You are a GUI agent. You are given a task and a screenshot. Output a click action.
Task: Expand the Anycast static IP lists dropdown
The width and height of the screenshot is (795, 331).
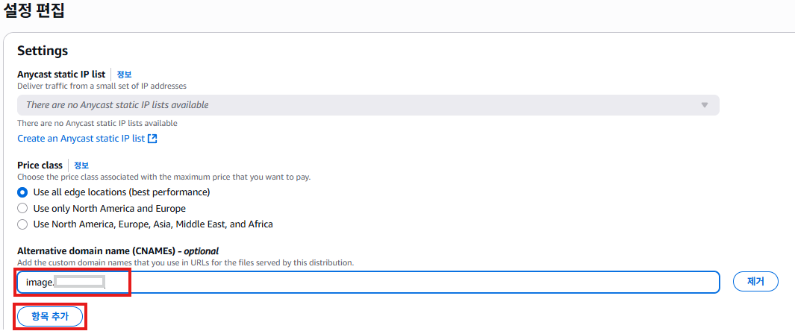[x=368, y=105]
